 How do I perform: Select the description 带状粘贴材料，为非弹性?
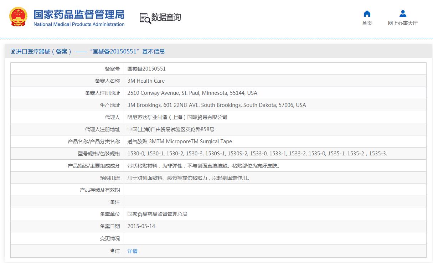click(x=203, y=166)
